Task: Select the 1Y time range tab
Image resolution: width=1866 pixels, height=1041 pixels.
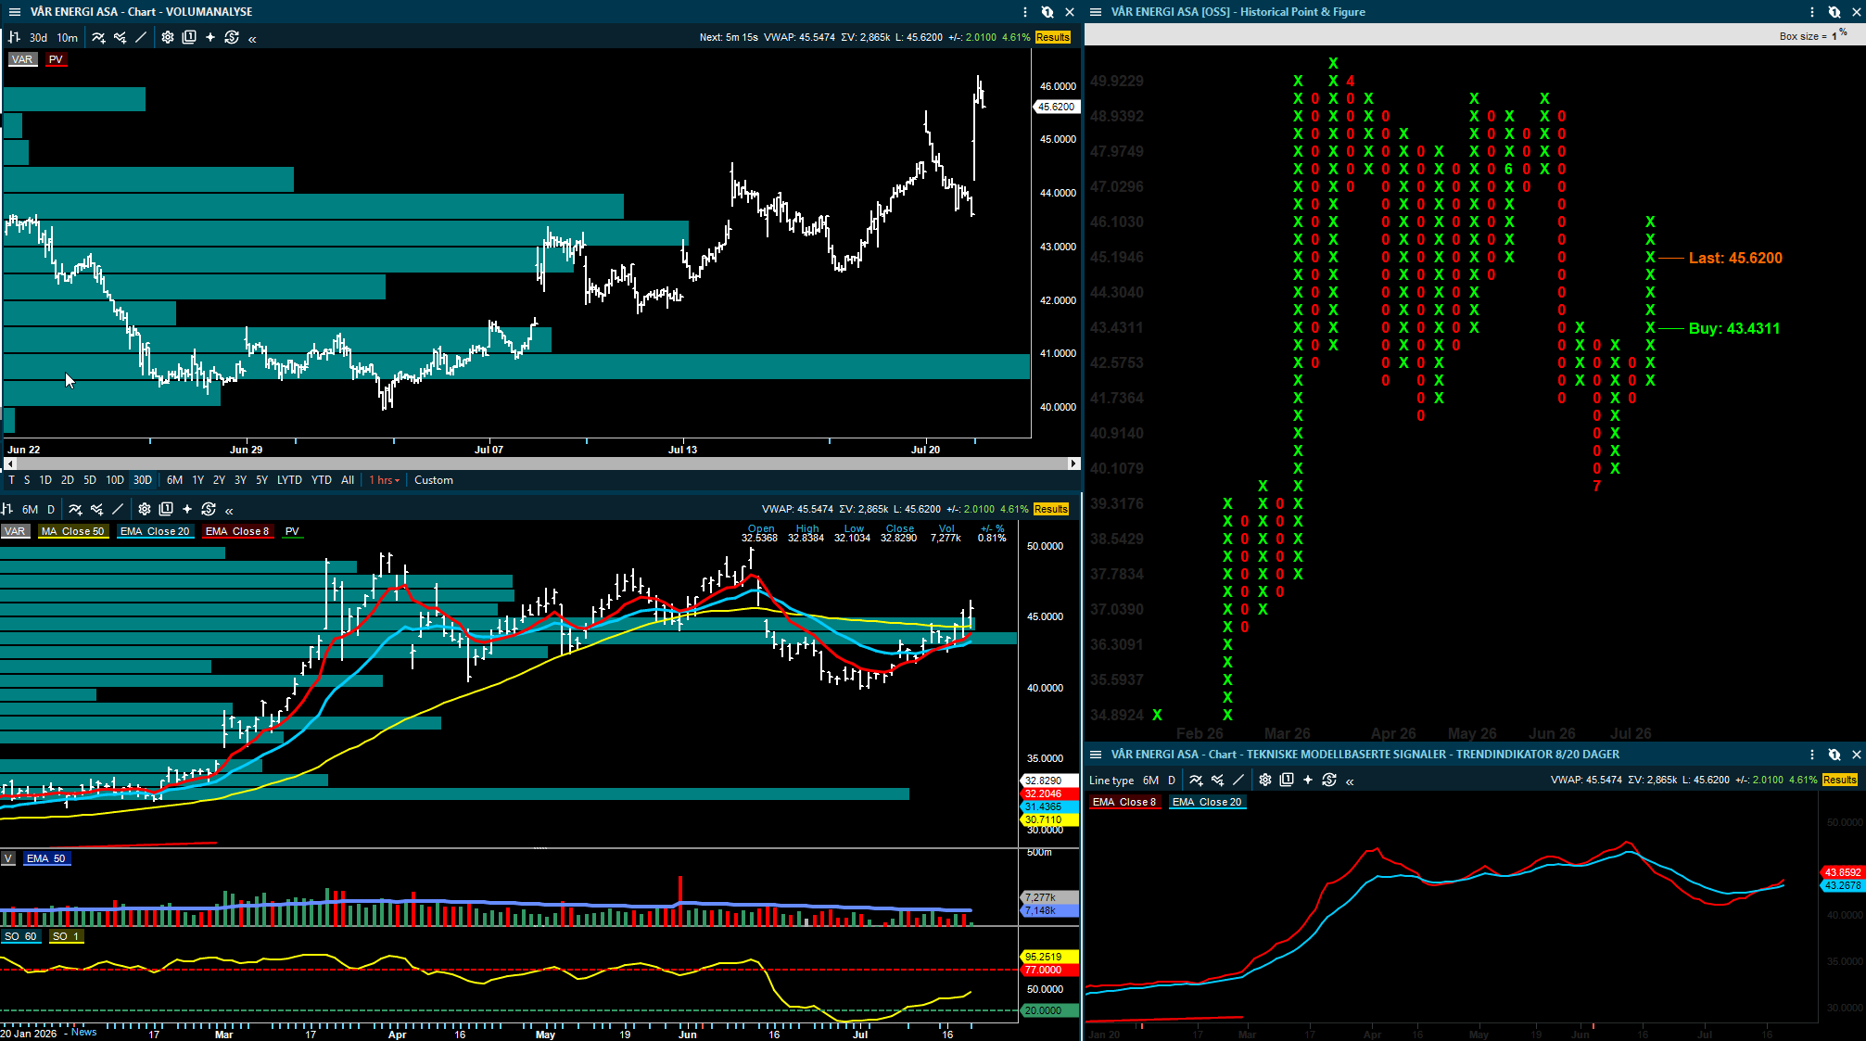Action: tap(198, 480)
